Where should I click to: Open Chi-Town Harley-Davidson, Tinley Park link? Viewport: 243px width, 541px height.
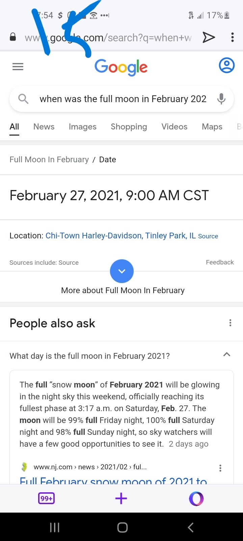(120, 236)
